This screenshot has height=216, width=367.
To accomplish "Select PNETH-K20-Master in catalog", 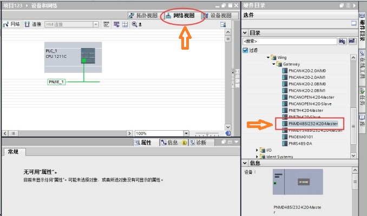I will [306, 111].
